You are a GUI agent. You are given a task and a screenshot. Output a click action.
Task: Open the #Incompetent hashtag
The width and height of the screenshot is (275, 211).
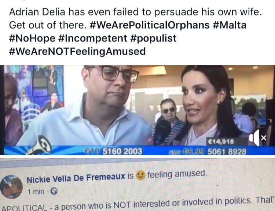pyautogui.click(x=93, y=38)
